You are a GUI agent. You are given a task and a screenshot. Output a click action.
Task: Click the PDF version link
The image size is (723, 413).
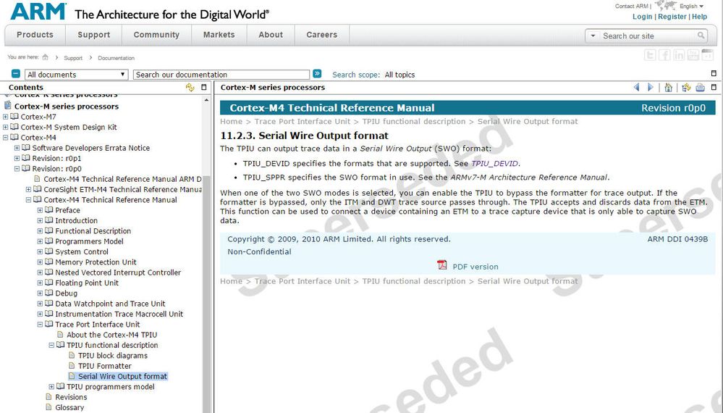(x=475, y=267)
